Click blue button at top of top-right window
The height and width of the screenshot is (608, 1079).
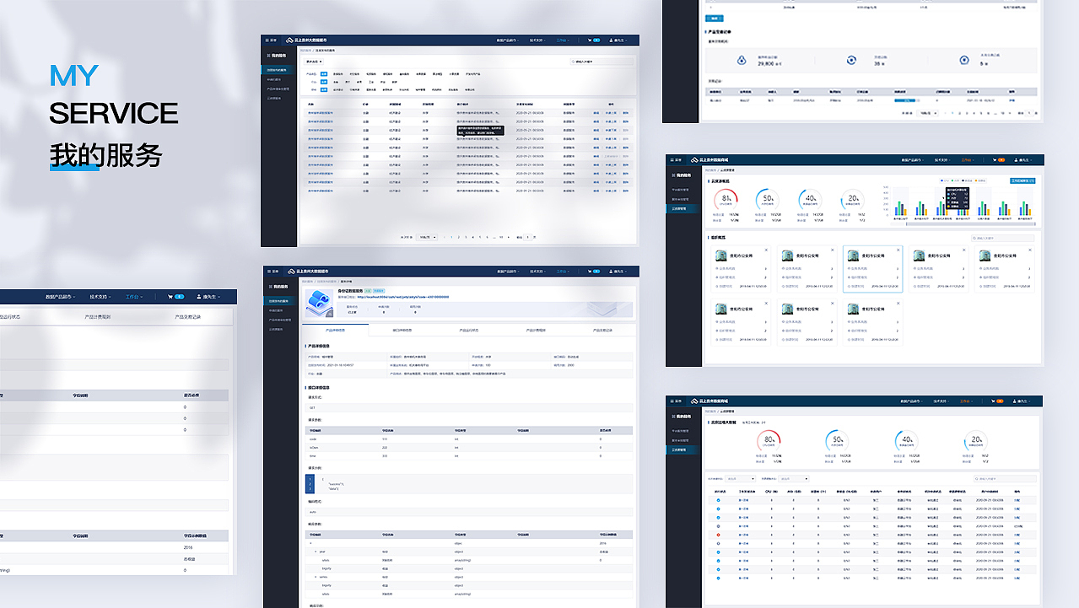pyautogui.click(x=713, y=18)
